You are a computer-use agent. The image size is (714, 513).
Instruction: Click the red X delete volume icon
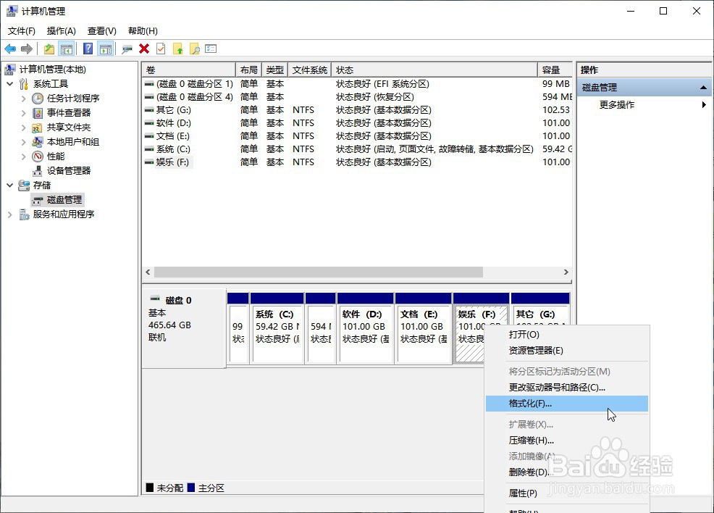point(144,49)
